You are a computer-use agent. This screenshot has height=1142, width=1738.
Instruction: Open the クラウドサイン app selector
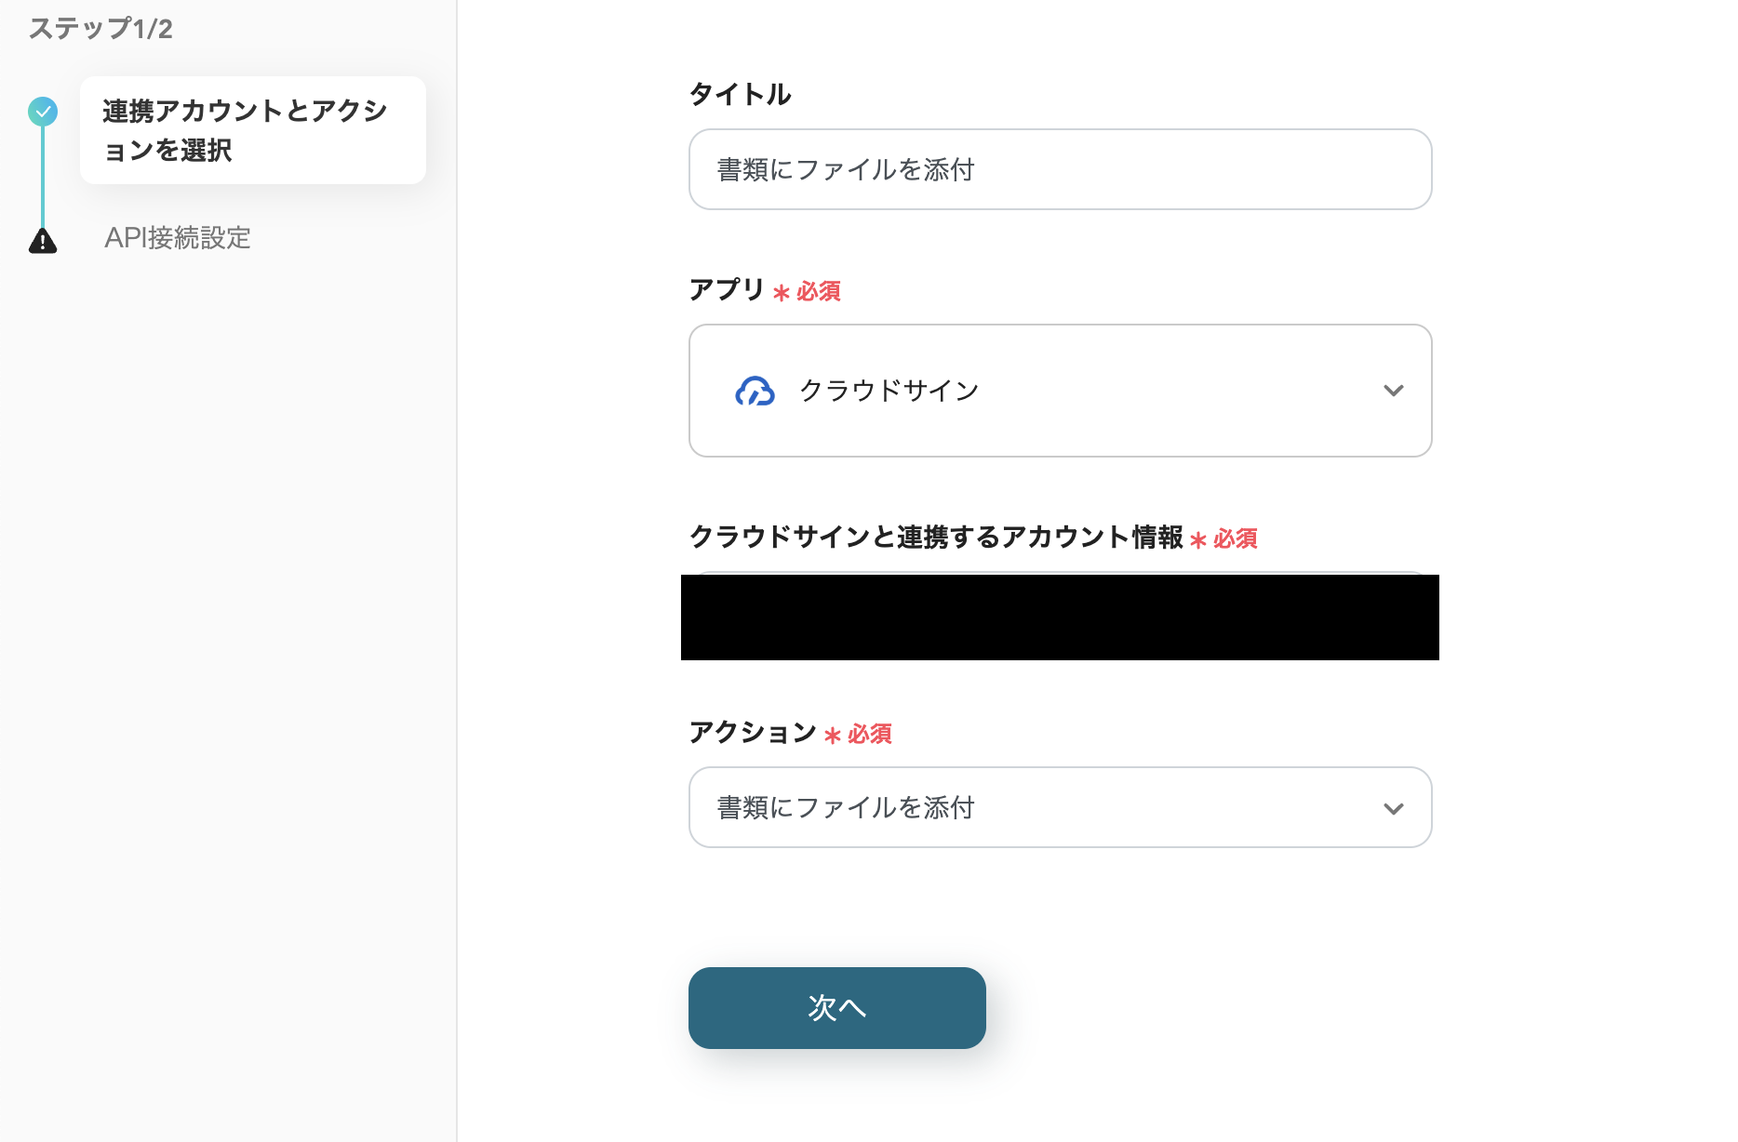pos(1059,391)
